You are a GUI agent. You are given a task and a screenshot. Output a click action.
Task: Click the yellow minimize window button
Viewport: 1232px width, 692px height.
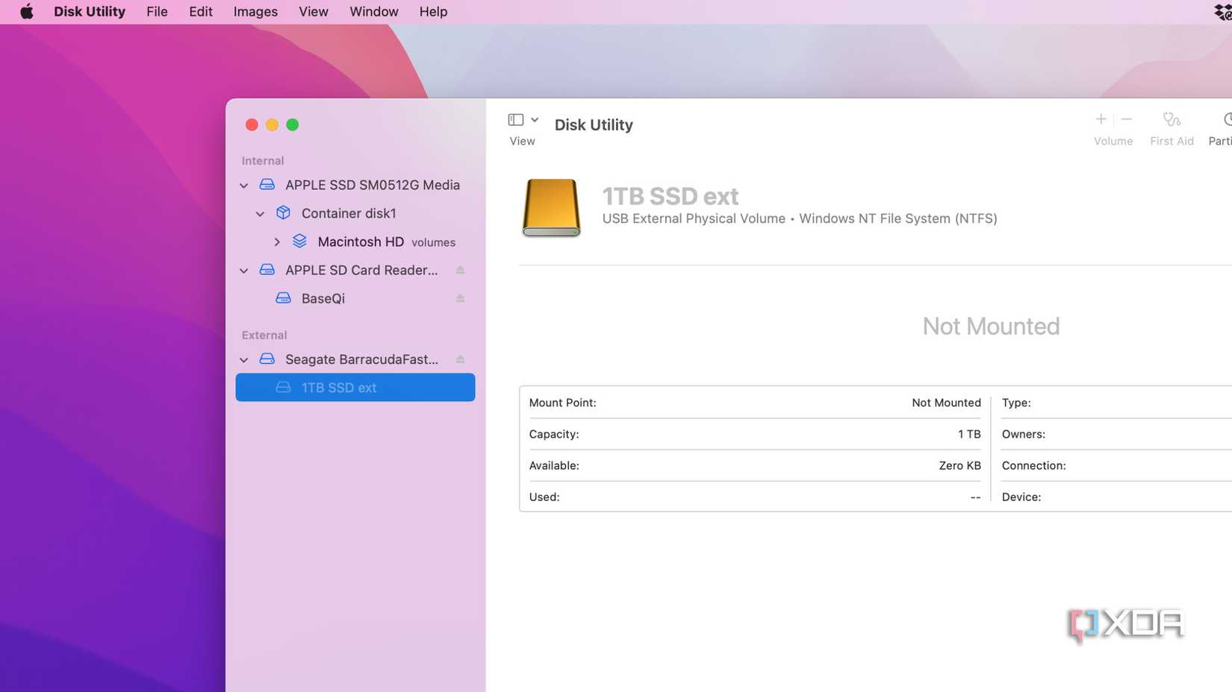[272, 125]
